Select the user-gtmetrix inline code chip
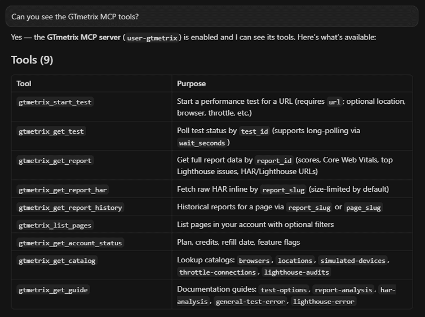 tap(152, 38)
